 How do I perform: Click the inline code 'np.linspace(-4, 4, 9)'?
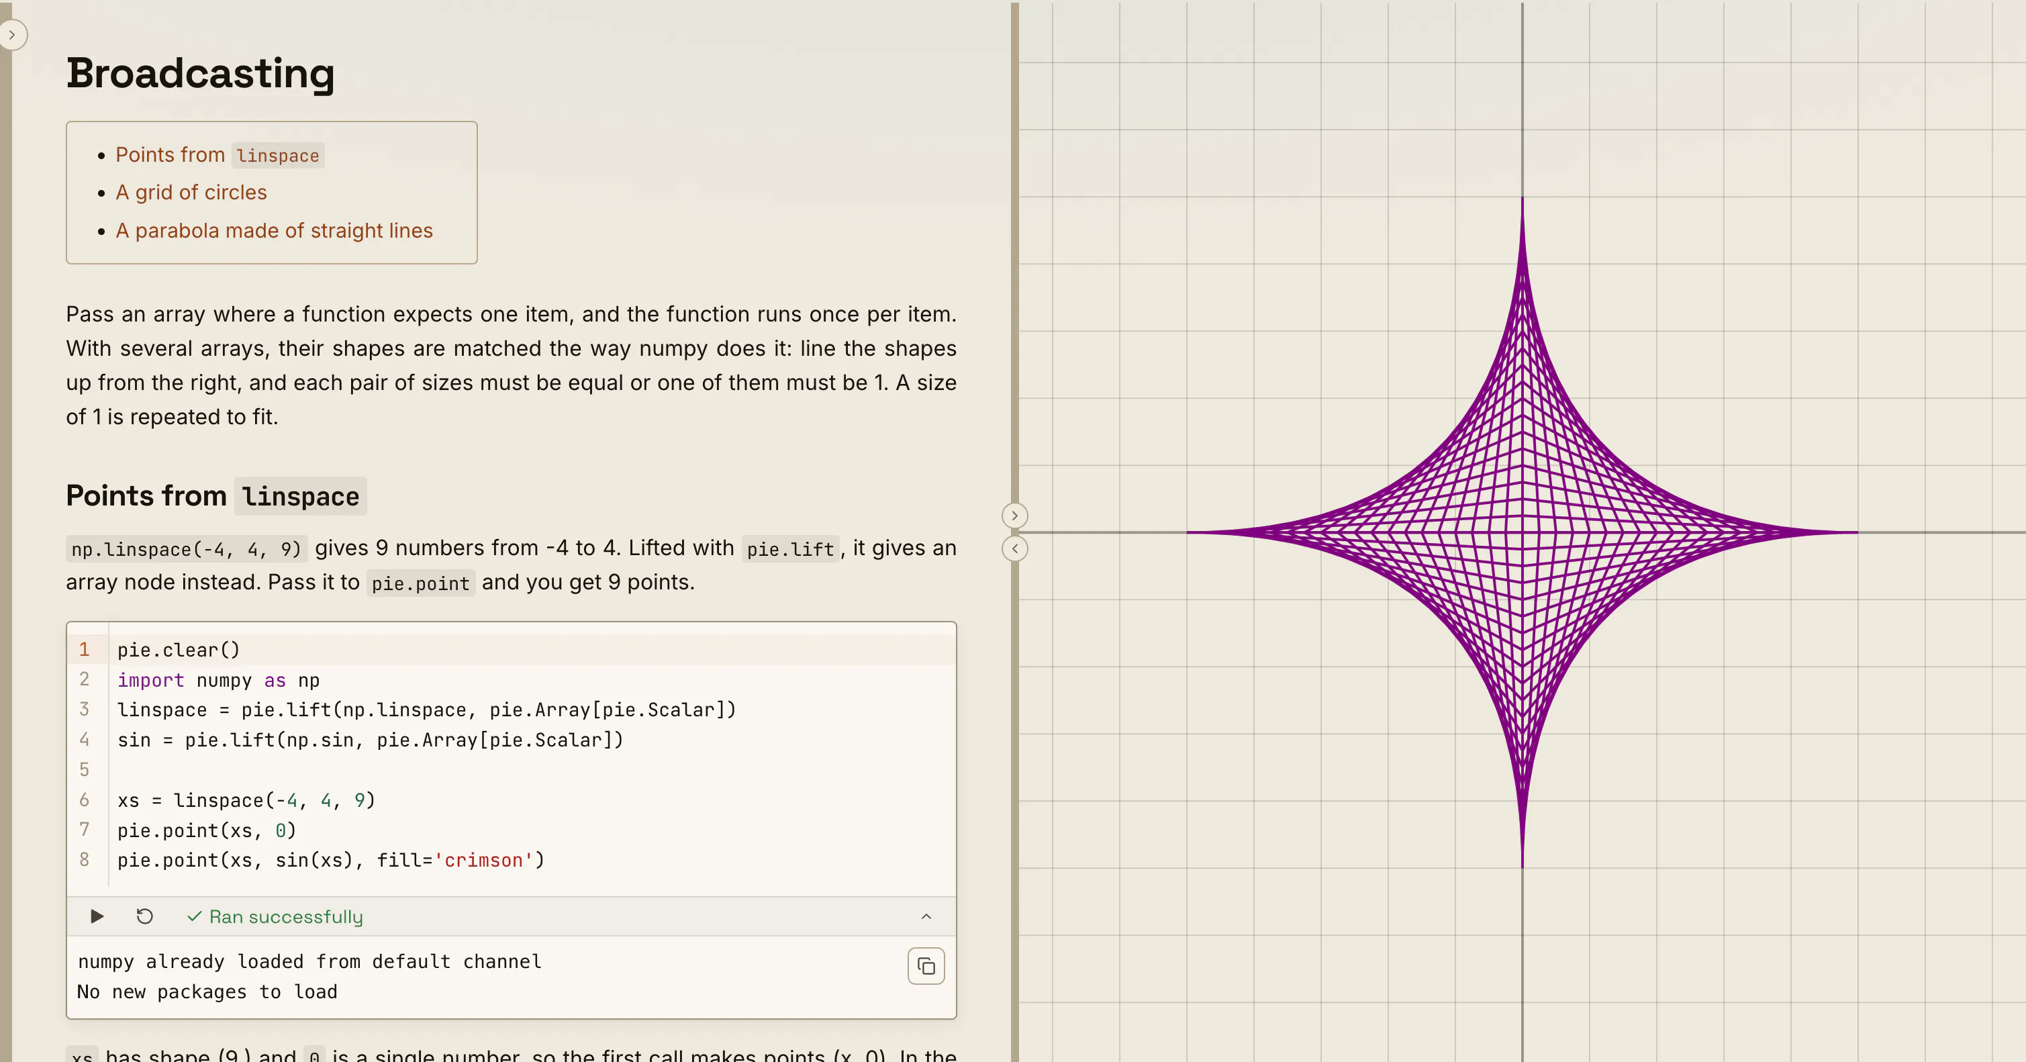tap(187, 549)
